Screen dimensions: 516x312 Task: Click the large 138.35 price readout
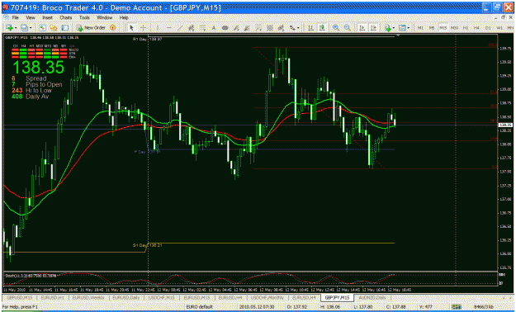tap(38, 67)
